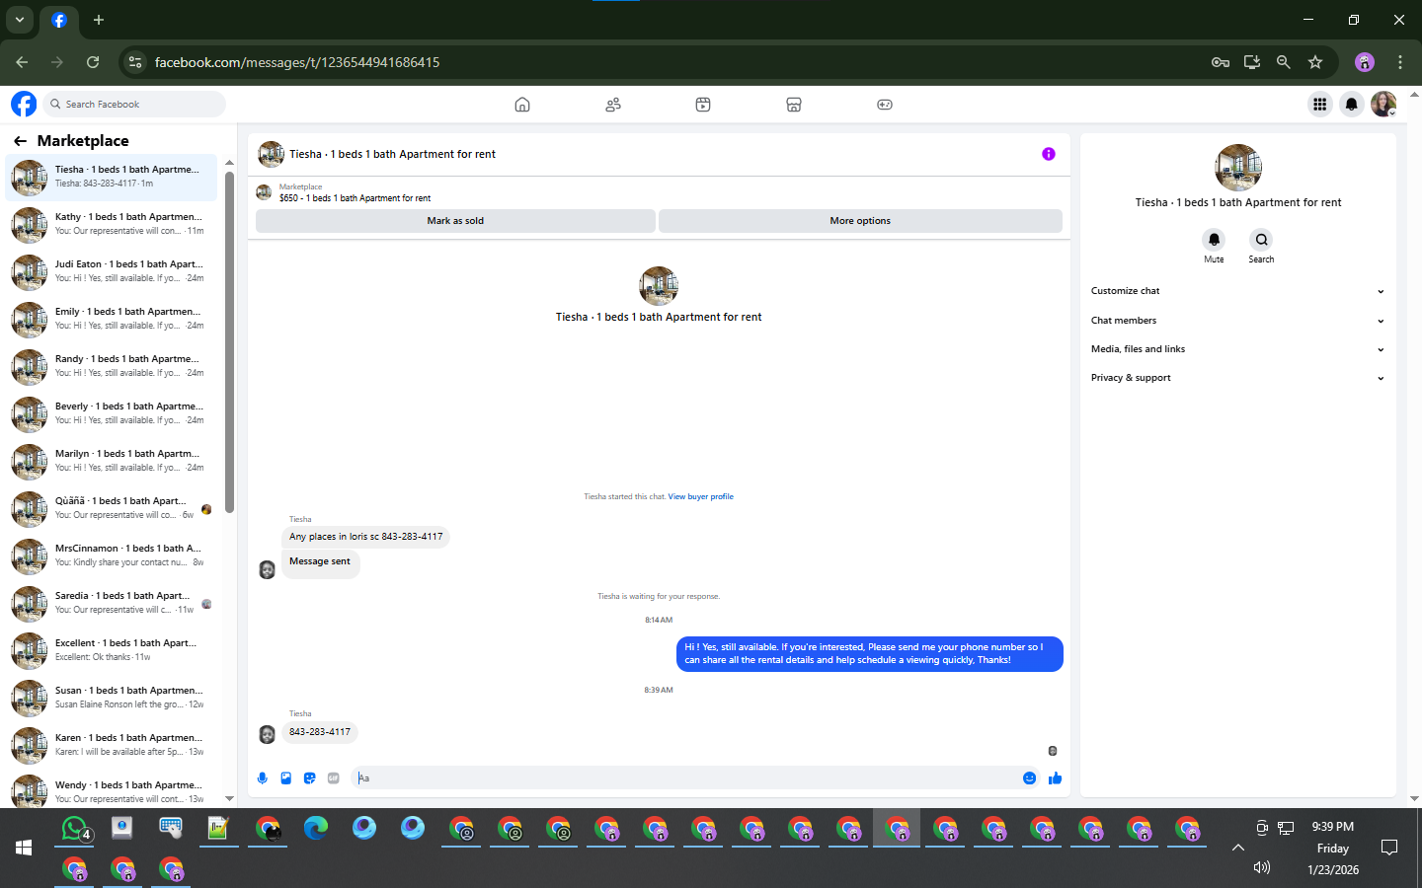Click the large apartment thumbnail in chat info panel
Viewport: 1422px width, 888px height.
[x=1238, y=167]
